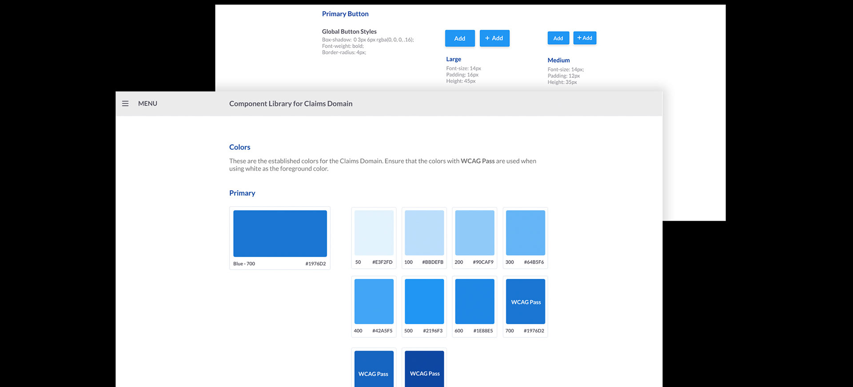Viewport: 853px width, 387px height.
Task: Pick the large Blue - 700 swatch
Action: point(280,234)
